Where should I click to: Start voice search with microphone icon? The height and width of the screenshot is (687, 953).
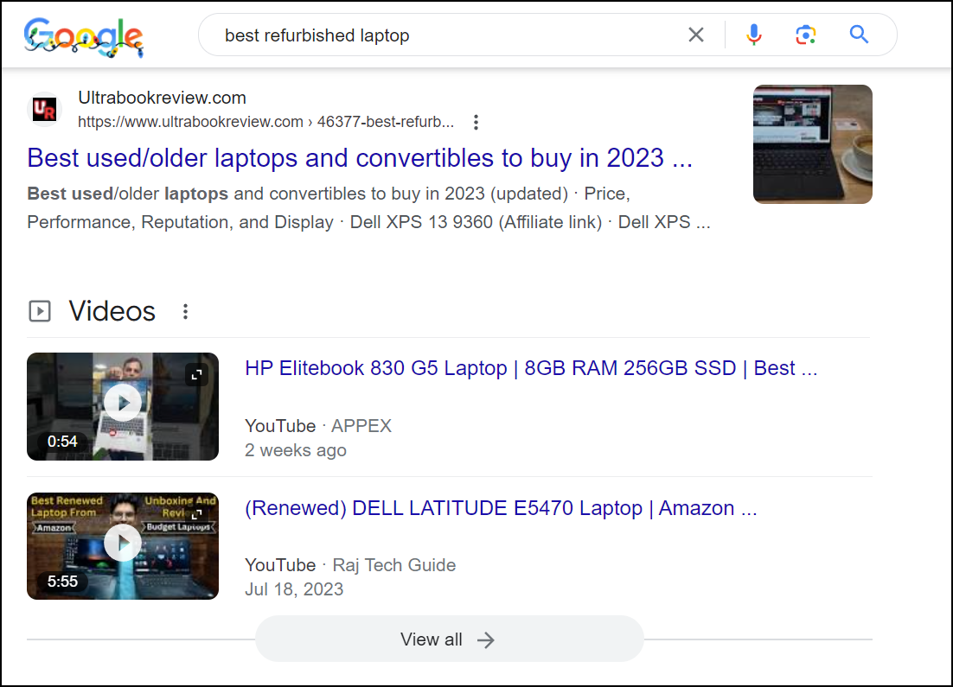(754, 35)
